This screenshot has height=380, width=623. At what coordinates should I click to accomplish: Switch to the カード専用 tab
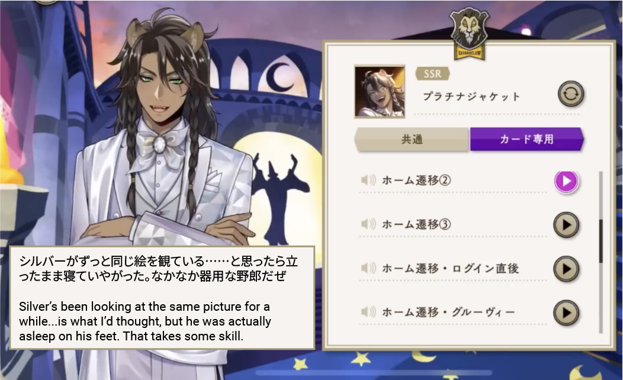tap(526, 139)
